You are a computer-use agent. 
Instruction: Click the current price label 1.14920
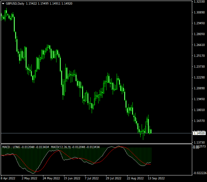point(199,133)
